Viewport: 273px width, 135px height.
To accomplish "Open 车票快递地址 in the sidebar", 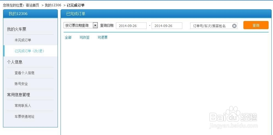I will click(25, 116).
